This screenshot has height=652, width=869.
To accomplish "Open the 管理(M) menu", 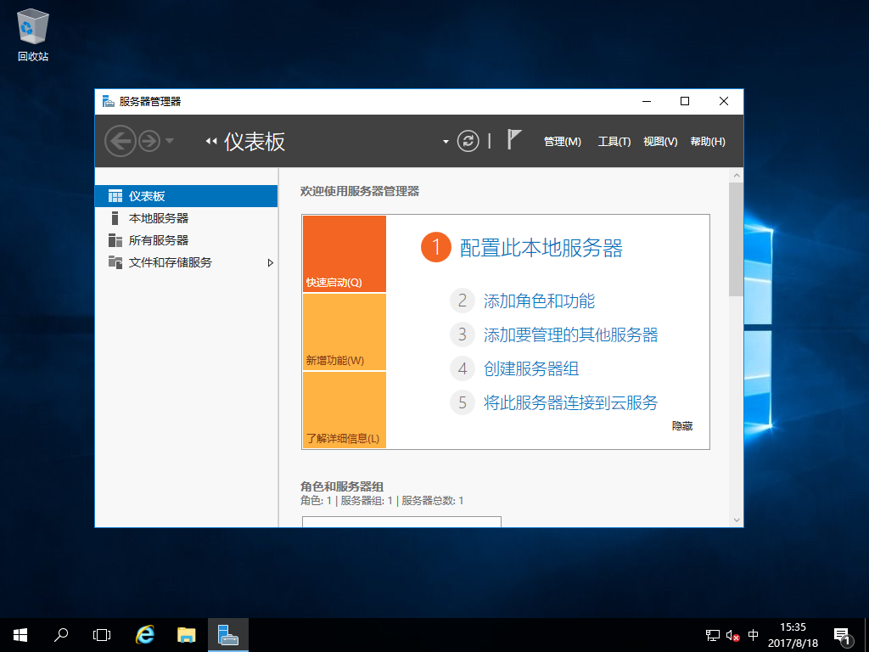I will [x=562, y=142].
